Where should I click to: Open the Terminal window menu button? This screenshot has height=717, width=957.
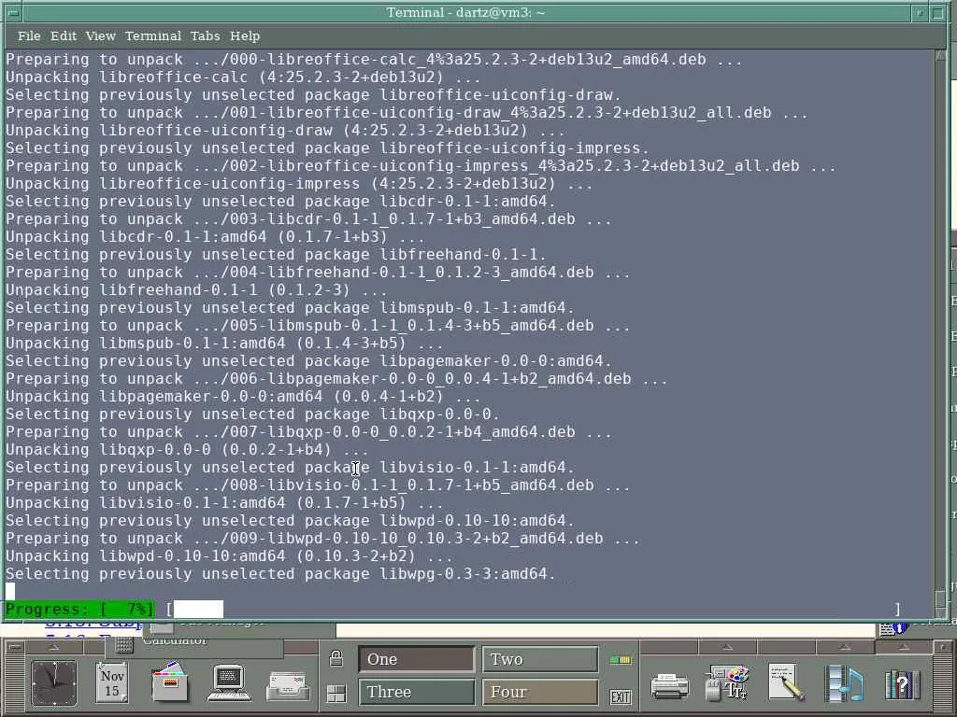point(11,12)
